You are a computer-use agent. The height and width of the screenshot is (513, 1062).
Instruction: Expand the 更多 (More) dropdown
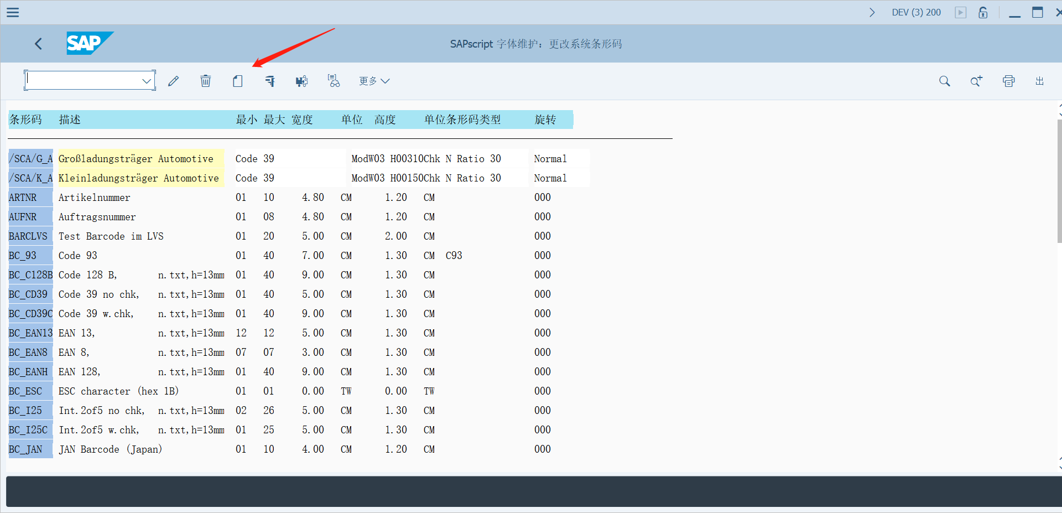[x=374, y=81]
